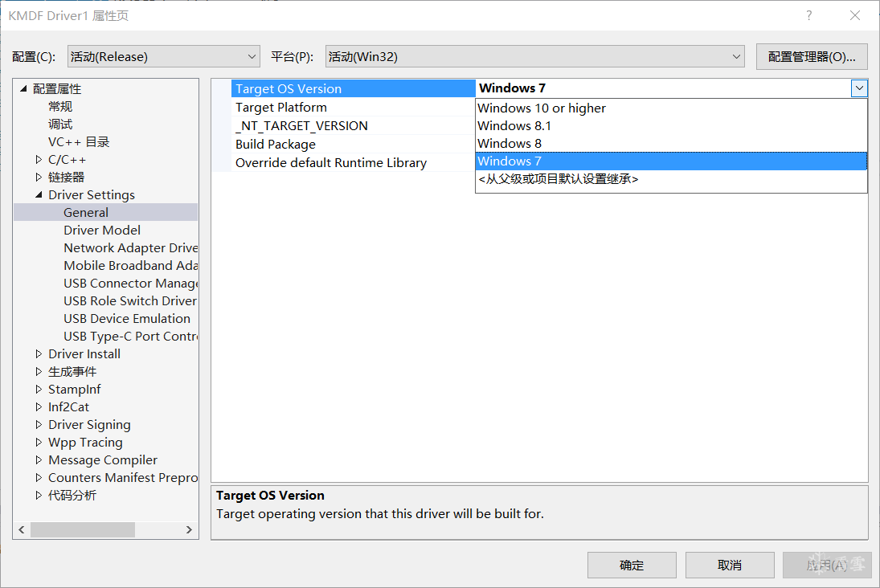This screenshot has width=880, height=588.
Task: Open the 平台(P) platform dropdown
Action: [535, 57]
